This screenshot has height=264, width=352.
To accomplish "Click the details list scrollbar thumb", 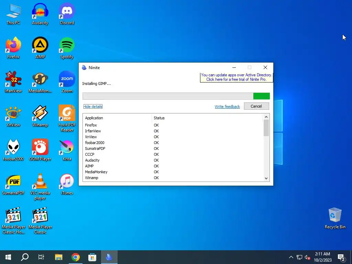I will click(266, 128).
